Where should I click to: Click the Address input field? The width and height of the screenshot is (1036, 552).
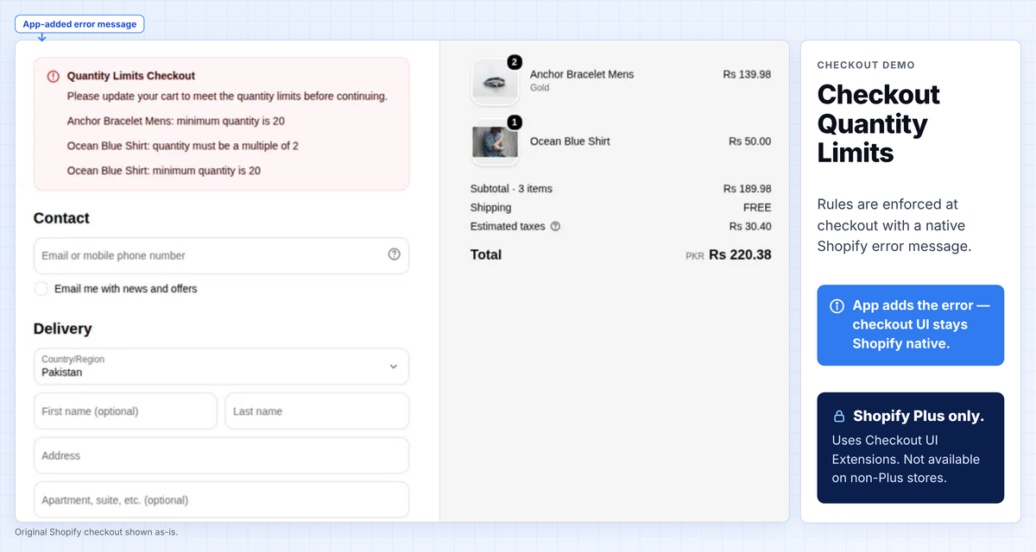[x=221, y=455]
